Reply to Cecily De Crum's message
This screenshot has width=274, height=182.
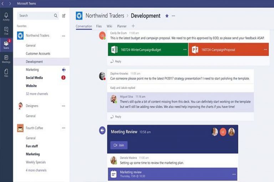pyautogui.click(x=116, y=61)
